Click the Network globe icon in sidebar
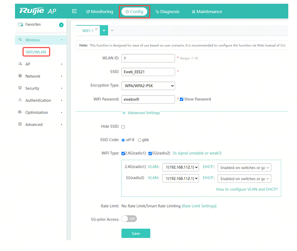 tap(20, 76)
